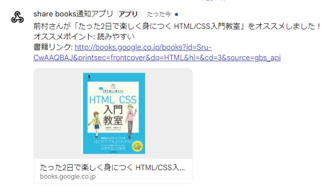Open the HTML/CSS book cover thumbnail

(114, 113)
